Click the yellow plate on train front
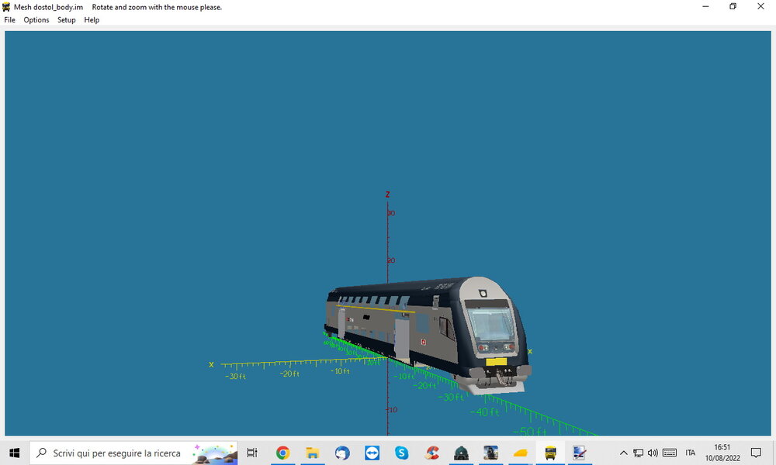The height and width of the screenshot is (465, 776). click(x=497, y=362)
